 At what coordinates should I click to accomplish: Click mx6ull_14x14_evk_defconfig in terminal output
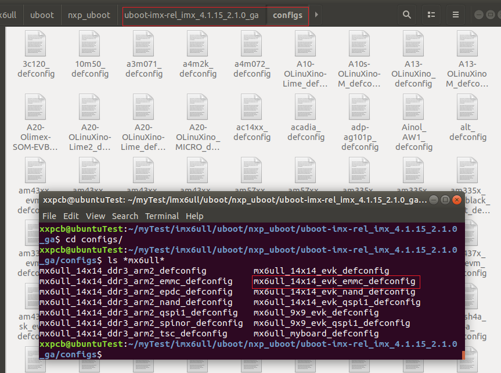pyautogui.click(x=321, y=271)
